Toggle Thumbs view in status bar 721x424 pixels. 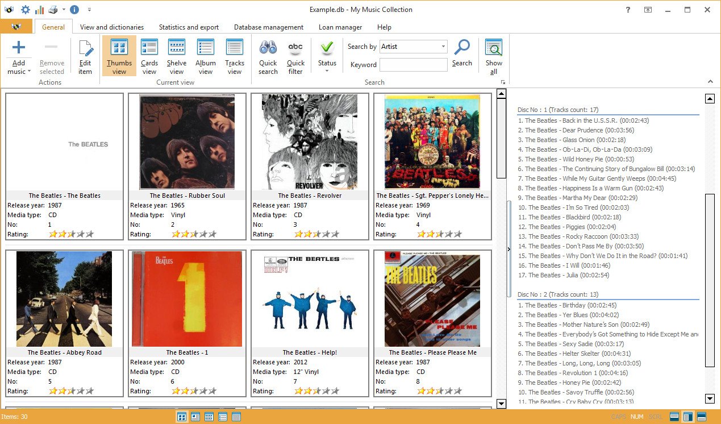182,417
